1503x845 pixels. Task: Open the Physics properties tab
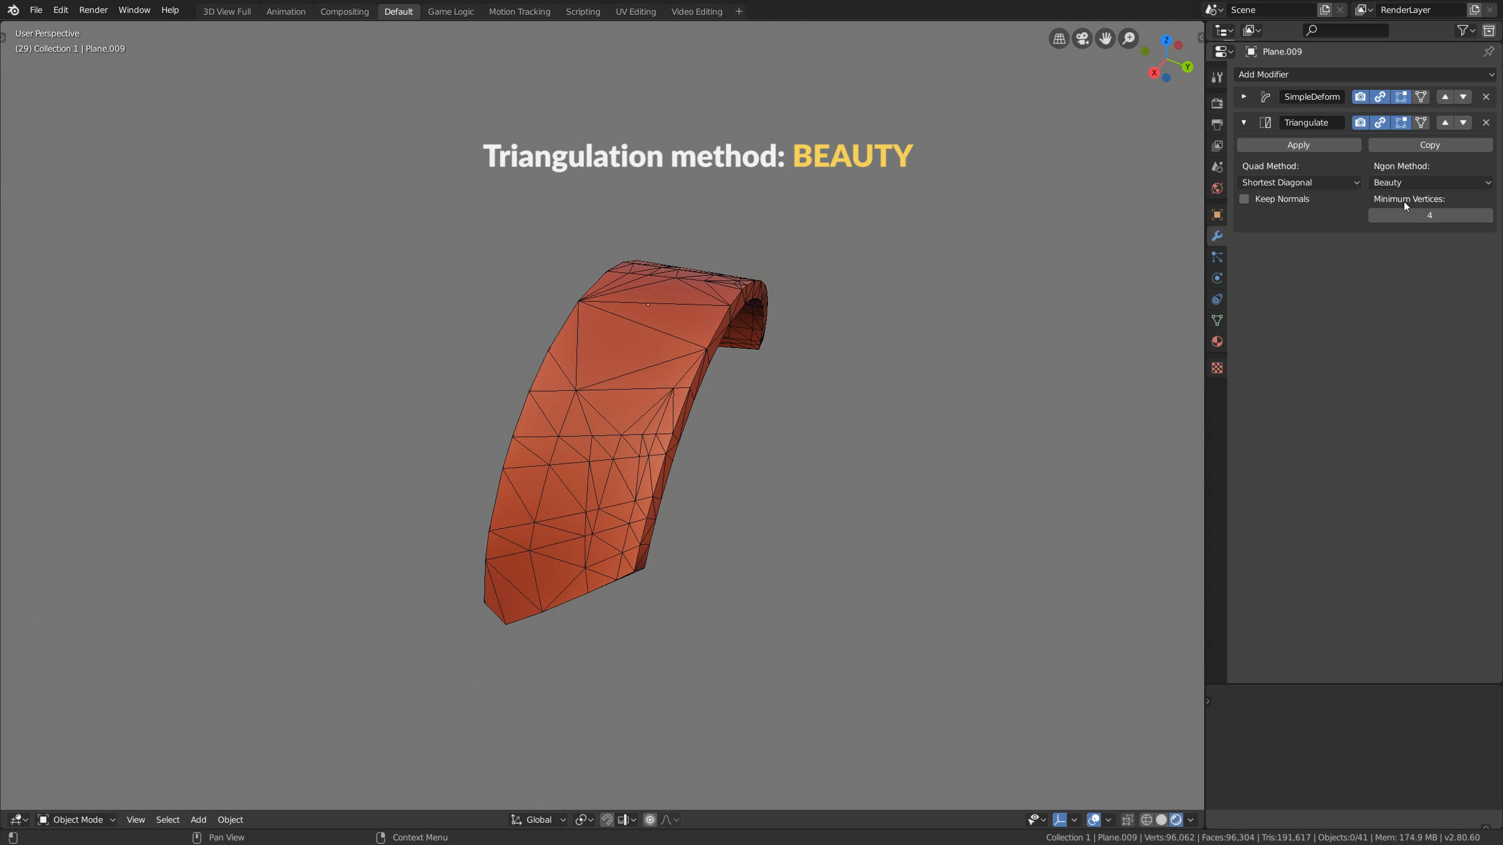pos(1217,278)
